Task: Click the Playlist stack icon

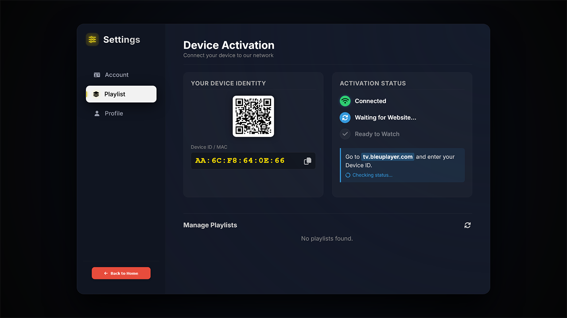Action: tap(97, 94)
